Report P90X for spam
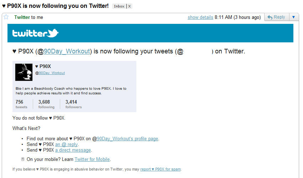 tap(161, 169)
